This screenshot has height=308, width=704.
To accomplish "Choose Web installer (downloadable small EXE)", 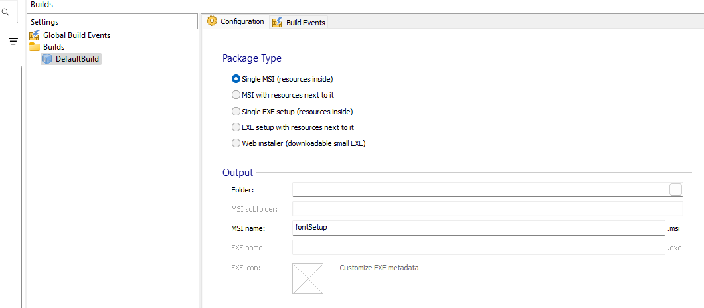I will point(236,143).
